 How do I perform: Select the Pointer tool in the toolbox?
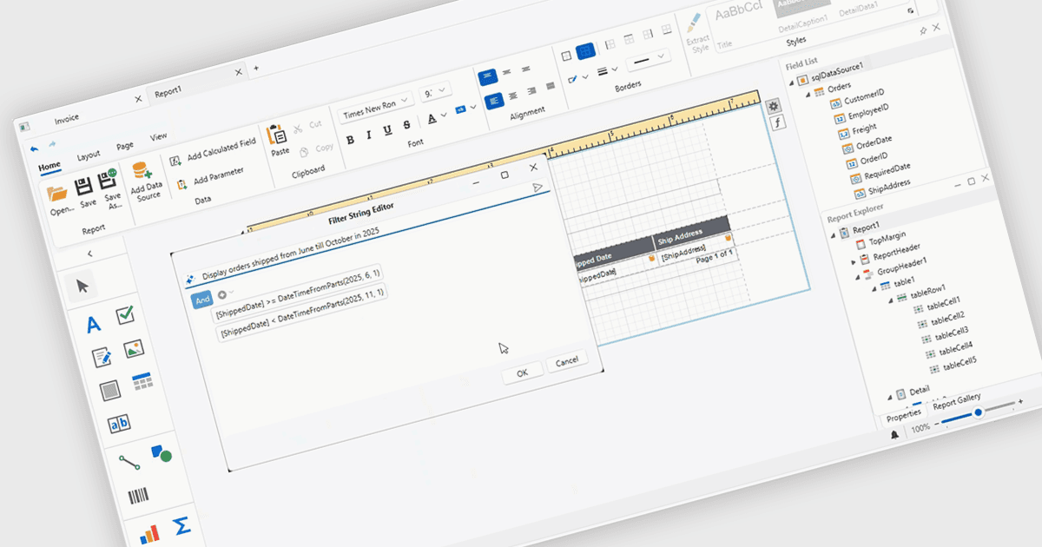coord(82,286)
